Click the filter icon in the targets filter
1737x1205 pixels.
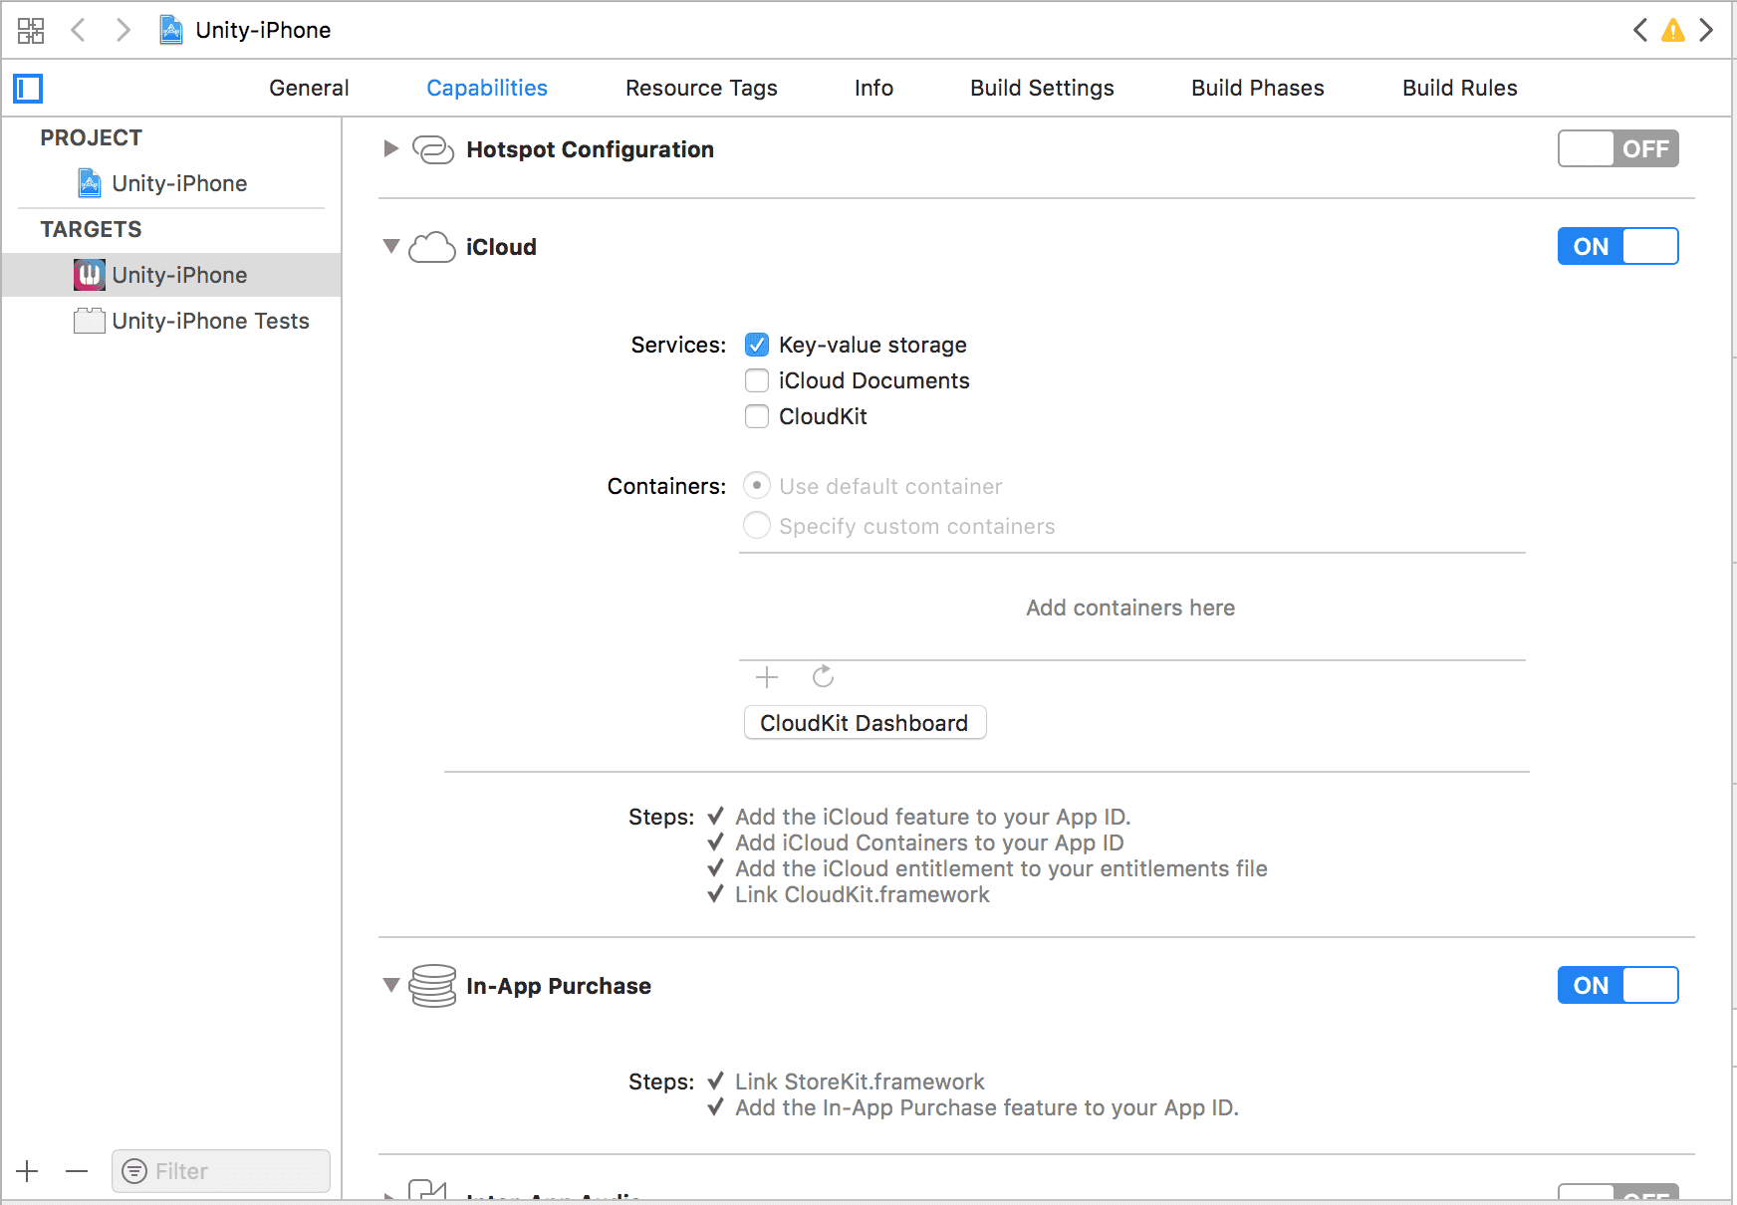134,1171
